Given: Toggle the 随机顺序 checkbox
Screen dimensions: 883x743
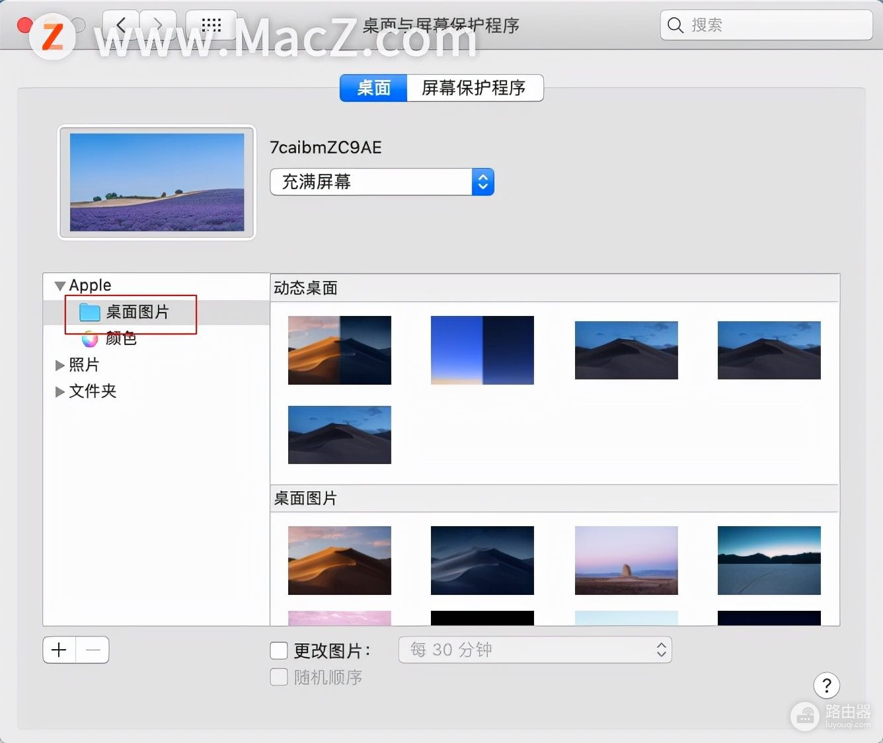Looking at the screenshot, I should [279, 677].
